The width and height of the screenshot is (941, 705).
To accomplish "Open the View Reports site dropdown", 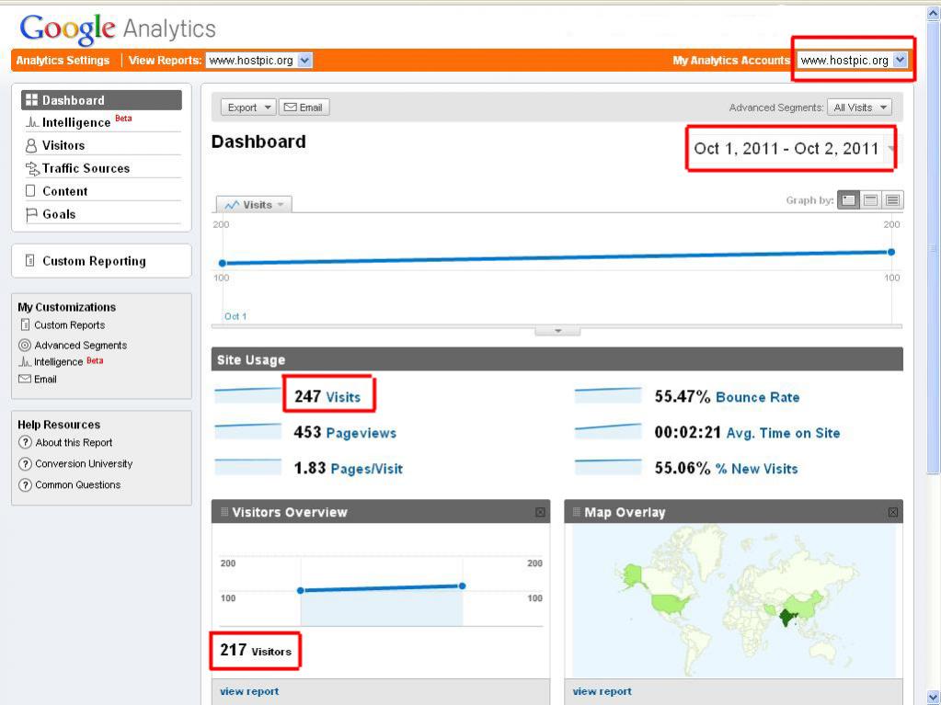I will coord(258,60).
